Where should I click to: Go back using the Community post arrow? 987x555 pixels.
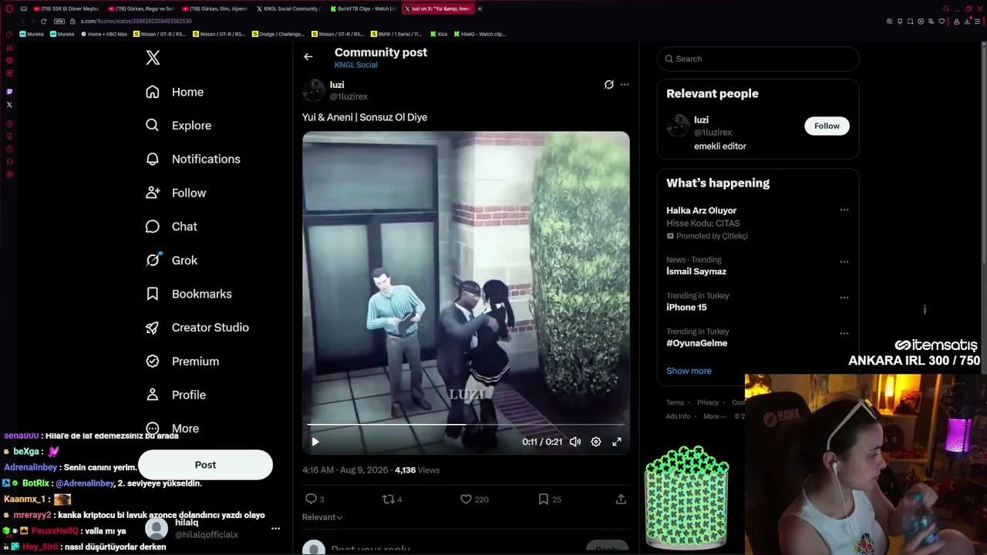point(308,56)
